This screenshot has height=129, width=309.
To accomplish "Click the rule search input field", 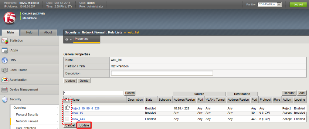I will (x=93, y=93).
